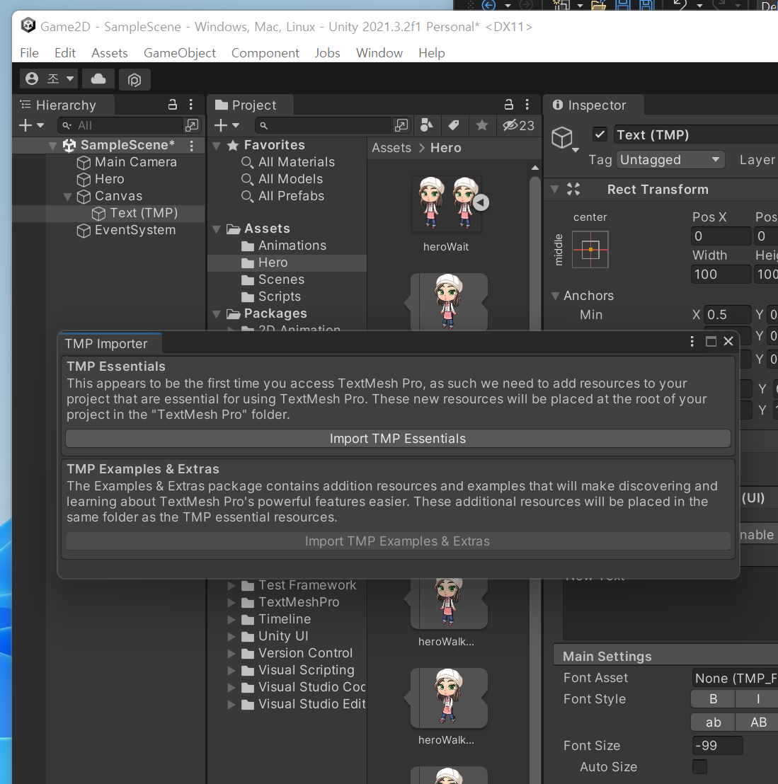Open the Unity version control icon

point(134,79)
